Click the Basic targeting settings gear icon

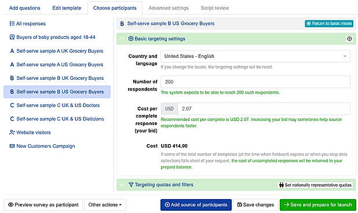pyautogui.click(x=130, y=39)
